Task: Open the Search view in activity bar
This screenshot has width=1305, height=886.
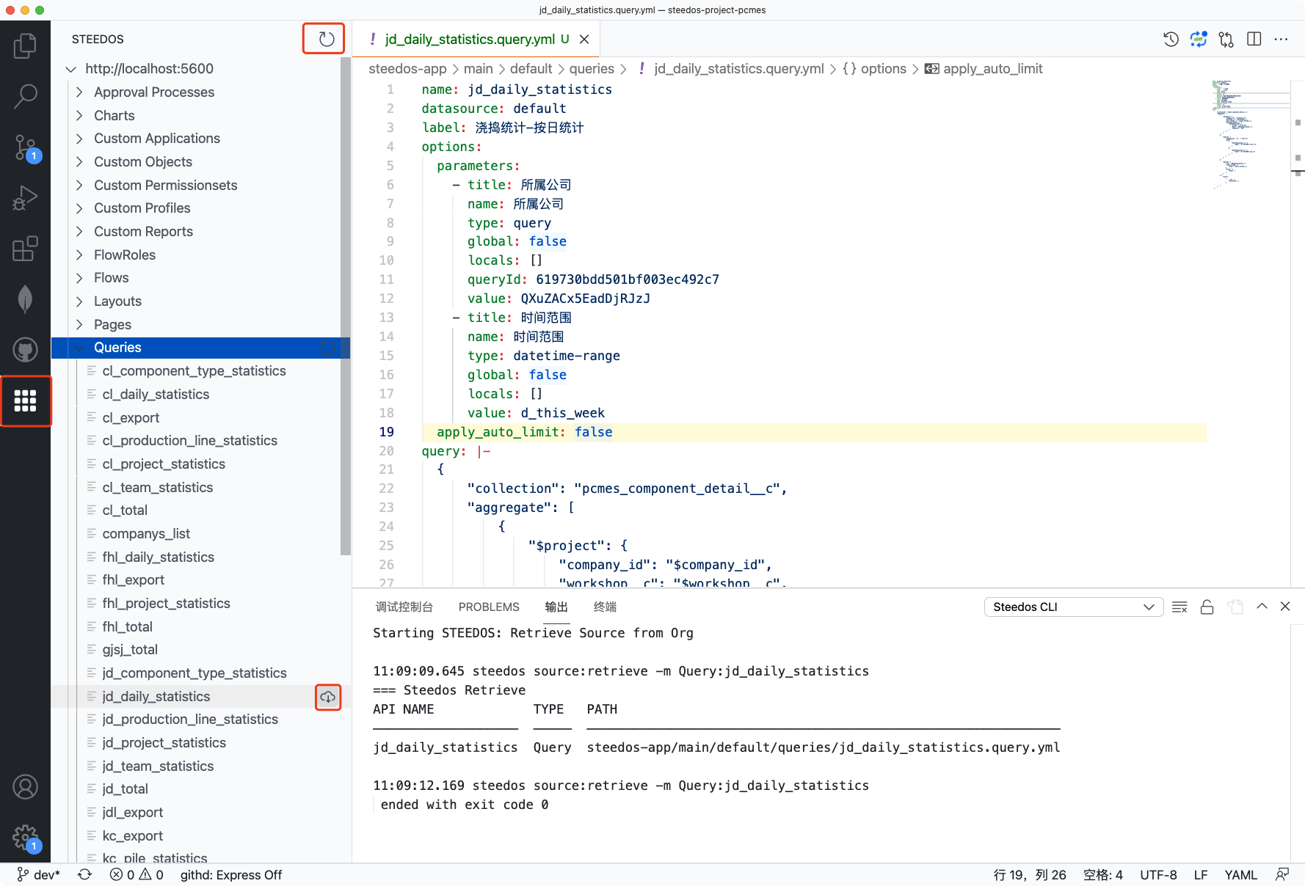Action: (x=25, y=96)
